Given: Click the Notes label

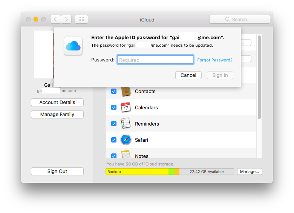Looking at the screenshot, I should 142,156.
